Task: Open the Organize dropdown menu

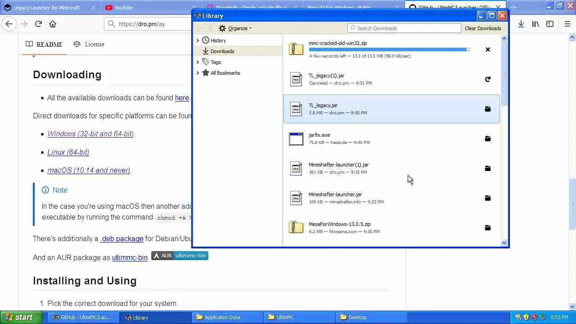Action: point(235,28)
